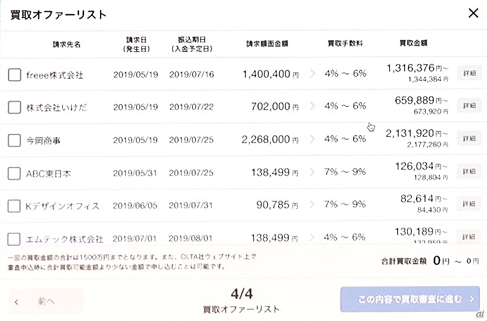The height and width of the screenshot is (321, 487).
Task: Select the 株式会社いけだ invoice checkbox
Action: [14, 108]
